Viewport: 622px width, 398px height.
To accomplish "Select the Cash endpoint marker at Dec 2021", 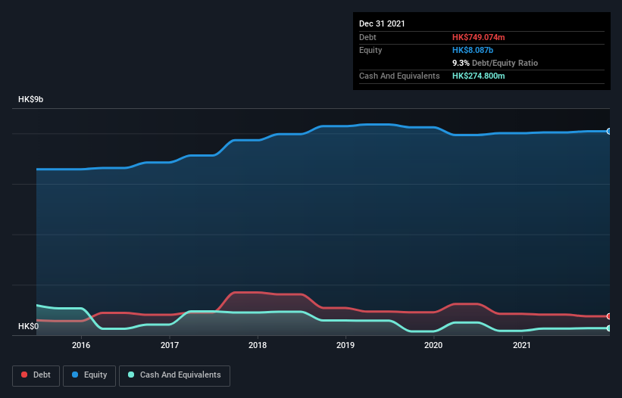I will pos(609,328).
